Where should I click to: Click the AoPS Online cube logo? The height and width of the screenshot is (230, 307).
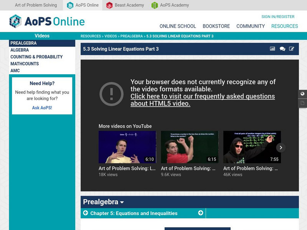[15, 21]
